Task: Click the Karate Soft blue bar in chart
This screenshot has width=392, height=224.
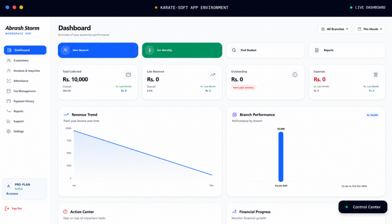Action: click(281, 157)
